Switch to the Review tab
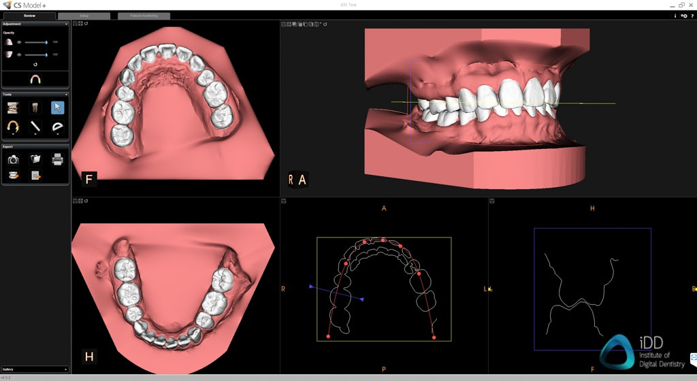697x381 pixels. (29, 16)
